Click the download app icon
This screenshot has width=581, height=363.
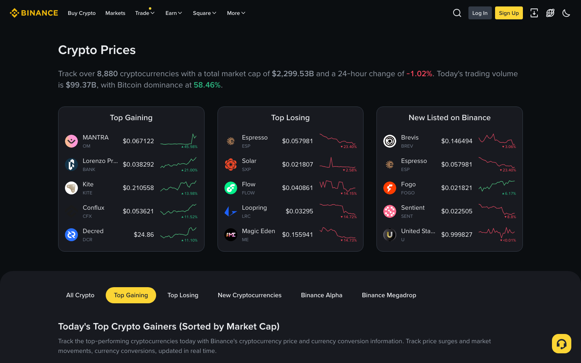pyautogui.click(x=534, y=13)
